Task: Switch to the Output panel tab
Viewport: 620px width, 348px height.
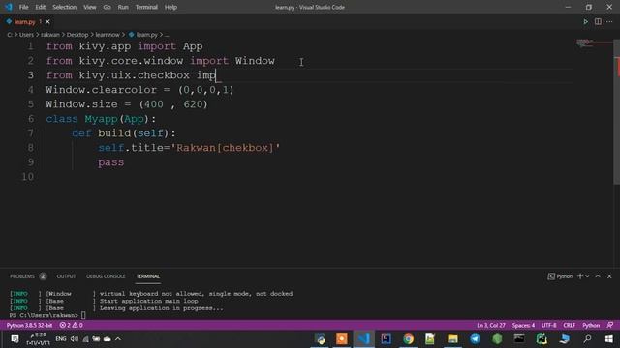Action: coord(66,276)
